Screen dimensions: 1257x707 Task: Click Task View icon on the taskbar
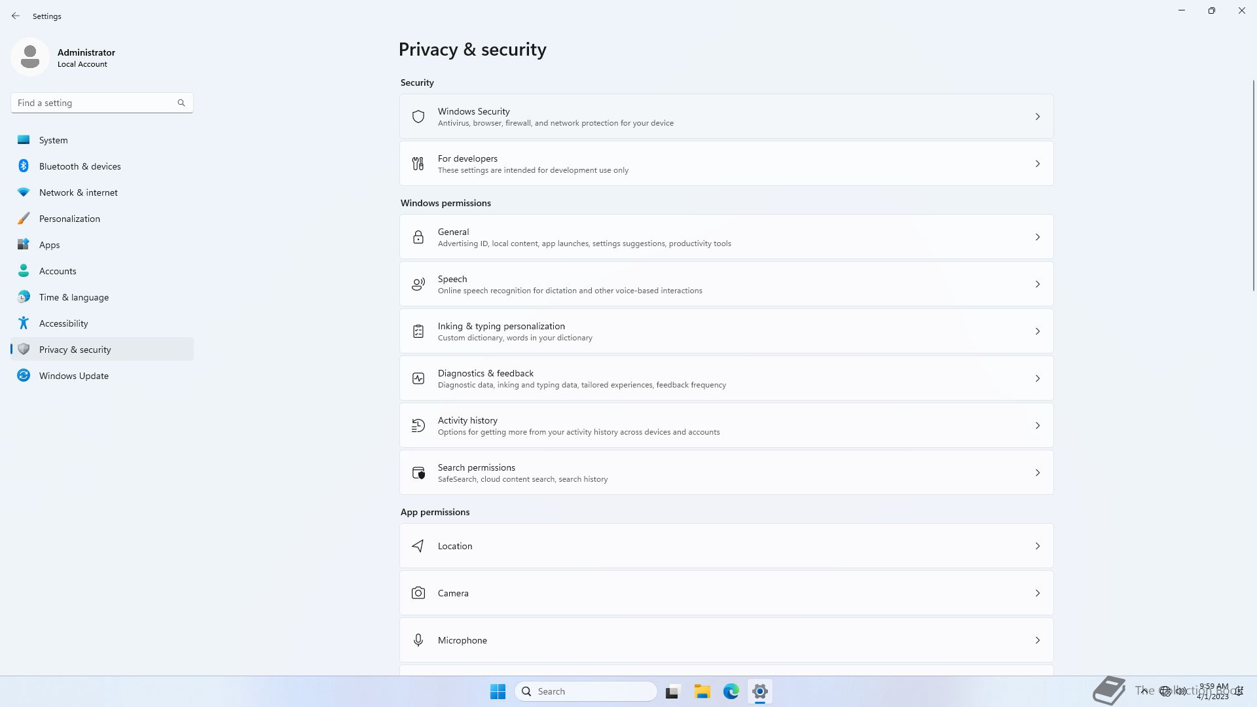point(673,691)
